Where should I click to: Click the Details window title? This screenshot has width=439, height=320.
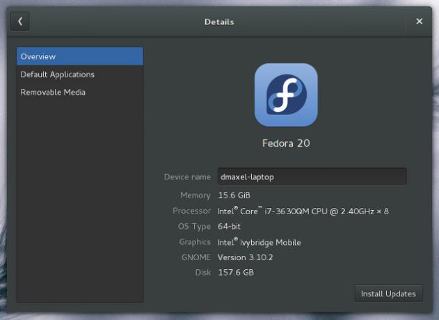(219, 22)
